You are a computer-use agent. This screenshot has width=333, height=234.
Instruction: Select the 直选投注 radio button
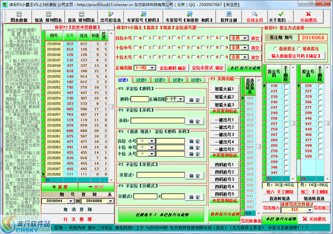(x=275, y=49)
